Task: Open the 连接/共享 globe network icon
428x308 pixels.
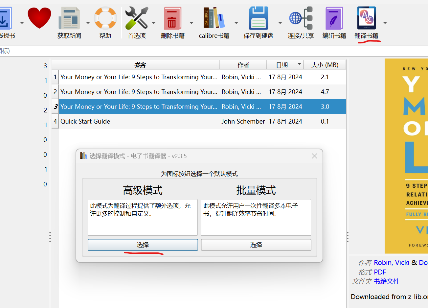Action: 301,18
